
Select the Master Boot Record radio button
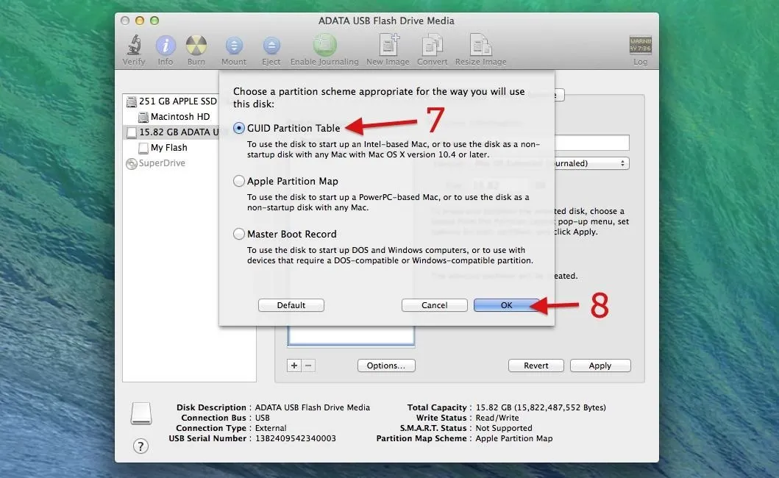pos(239,234)
